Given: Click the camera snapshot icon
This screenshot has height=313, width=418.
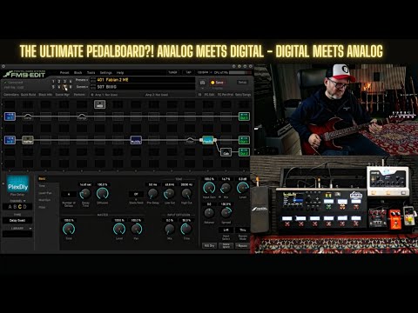Looking at the screenshot, I should pos(202,83).
